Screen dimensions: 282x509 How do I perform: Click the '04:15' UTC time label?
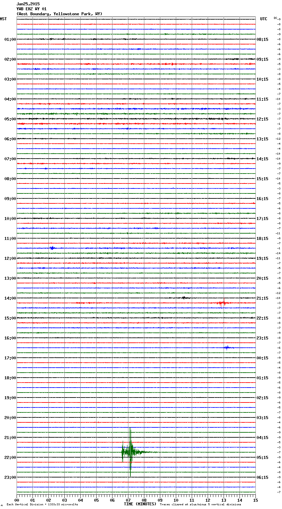(x=262, y=438)
